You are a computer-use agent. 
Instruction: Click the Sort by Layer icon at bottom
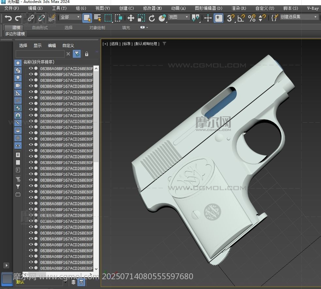(x=73, y=282)
